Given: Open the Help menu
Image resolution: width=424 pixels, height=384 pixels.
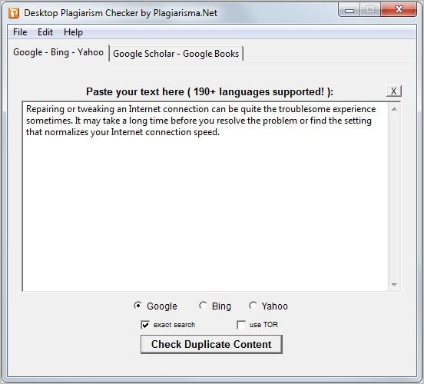Looking at the screenshot, I should point(73,32).
